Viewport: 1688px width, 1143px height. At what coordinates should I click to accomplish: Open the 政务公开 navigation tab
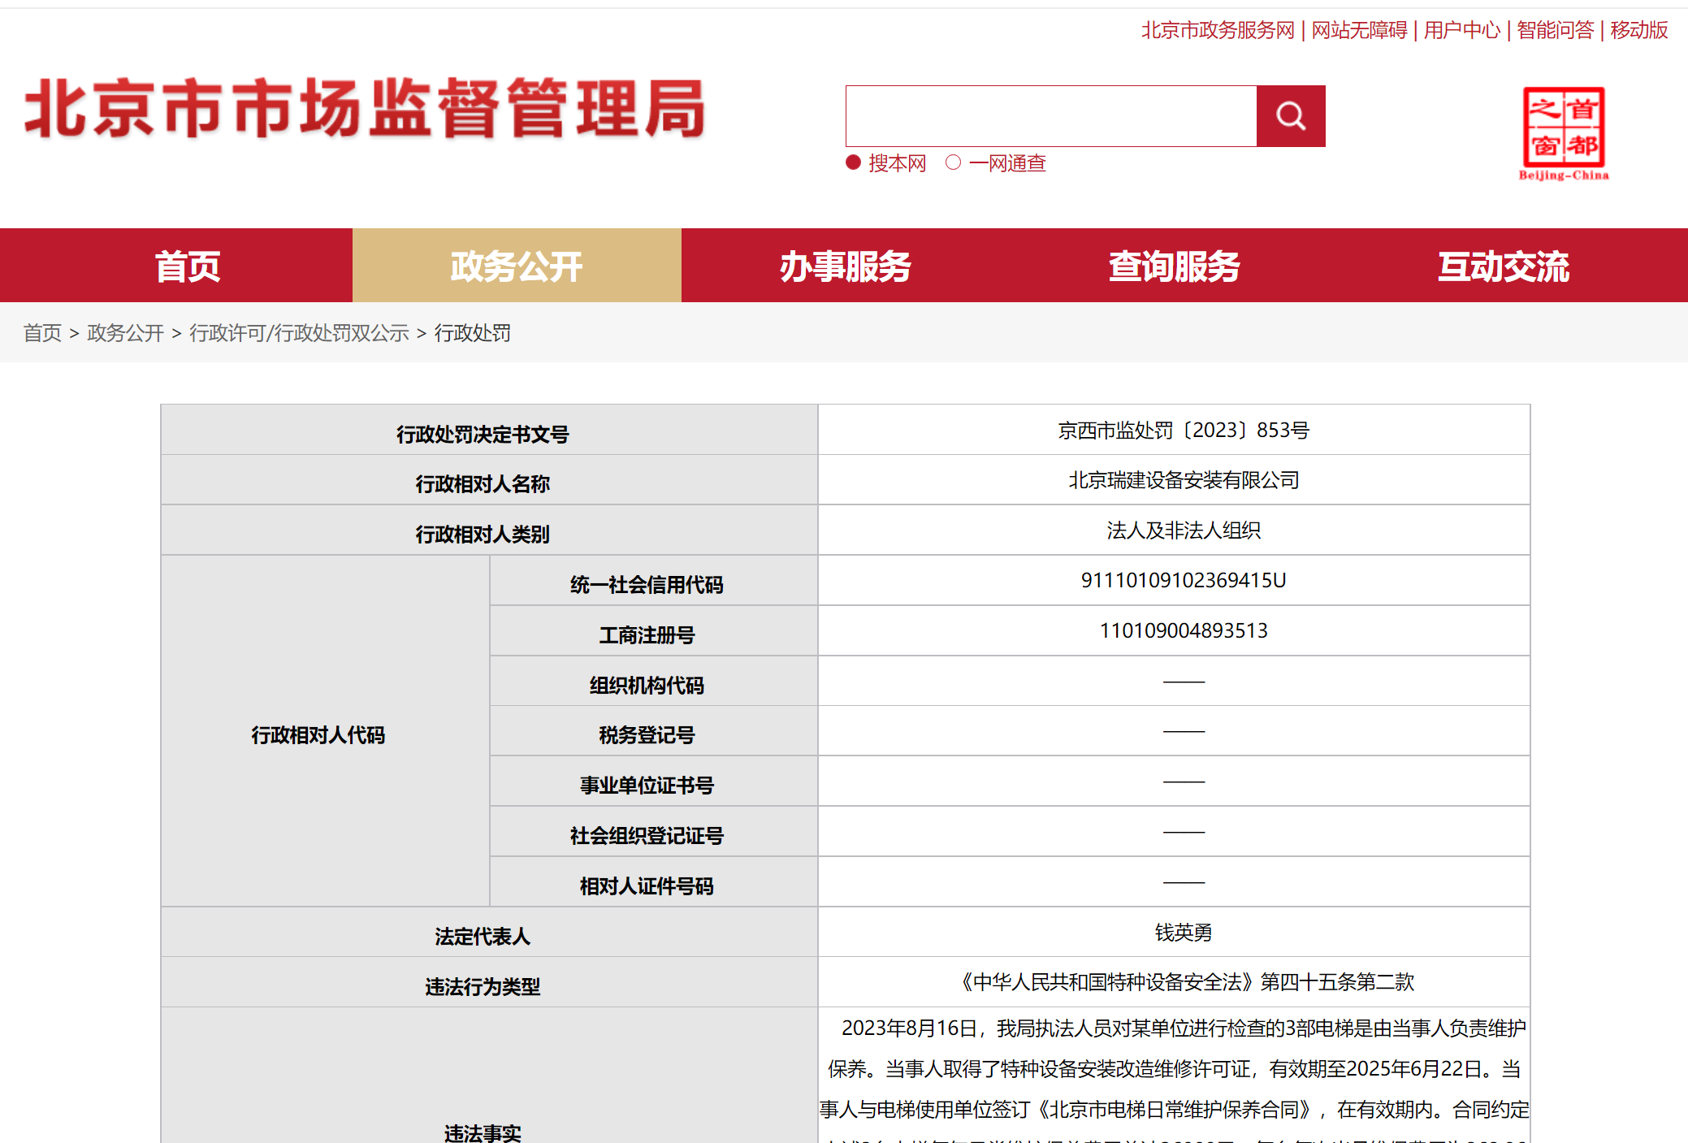pyautogui.click(x=517, y=266)
